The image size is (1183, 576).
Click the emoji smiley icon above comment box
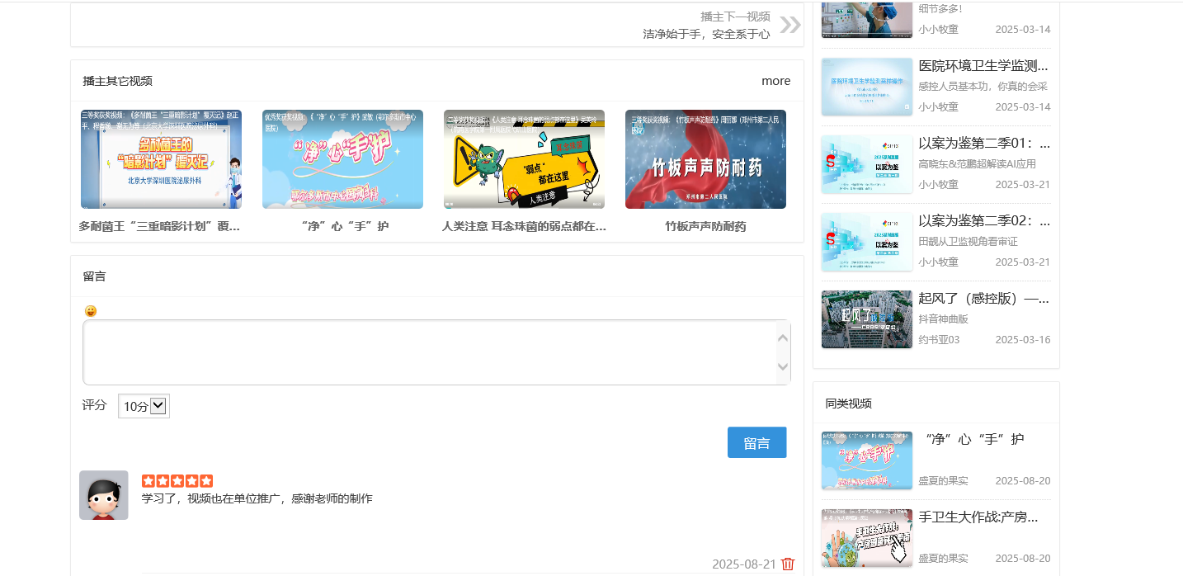point(91,311)
